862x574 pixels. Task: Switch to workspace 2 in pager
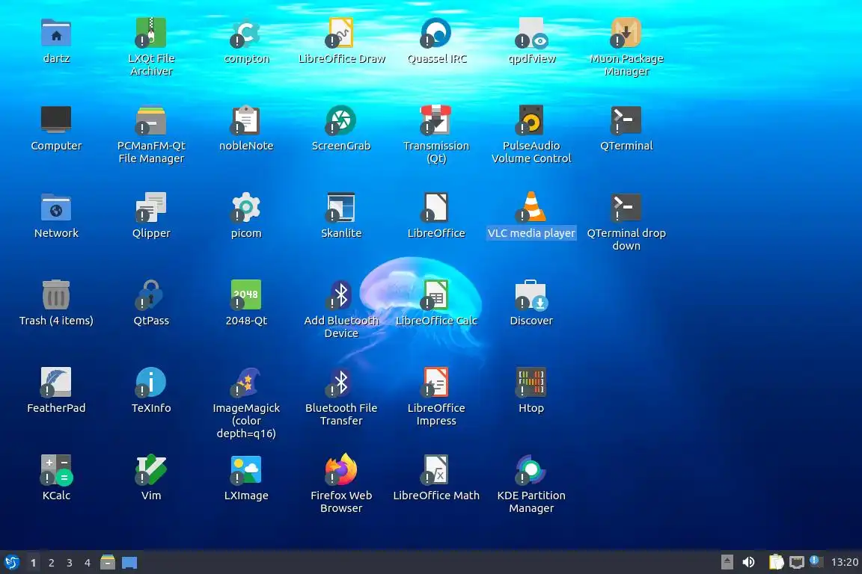pyautogui.click(x=51, y=563)
